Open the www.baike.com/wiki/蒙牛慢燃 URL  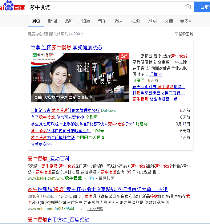coord(55,178)
